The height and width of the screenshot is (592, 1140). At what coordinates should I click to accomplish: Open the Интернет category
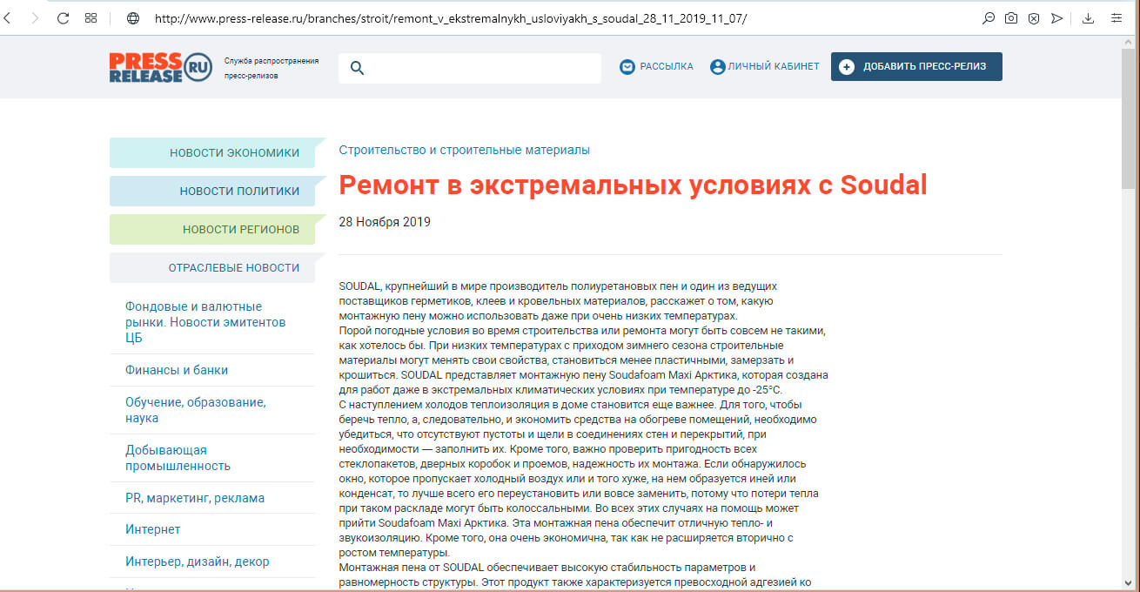[x=153, y=529]
